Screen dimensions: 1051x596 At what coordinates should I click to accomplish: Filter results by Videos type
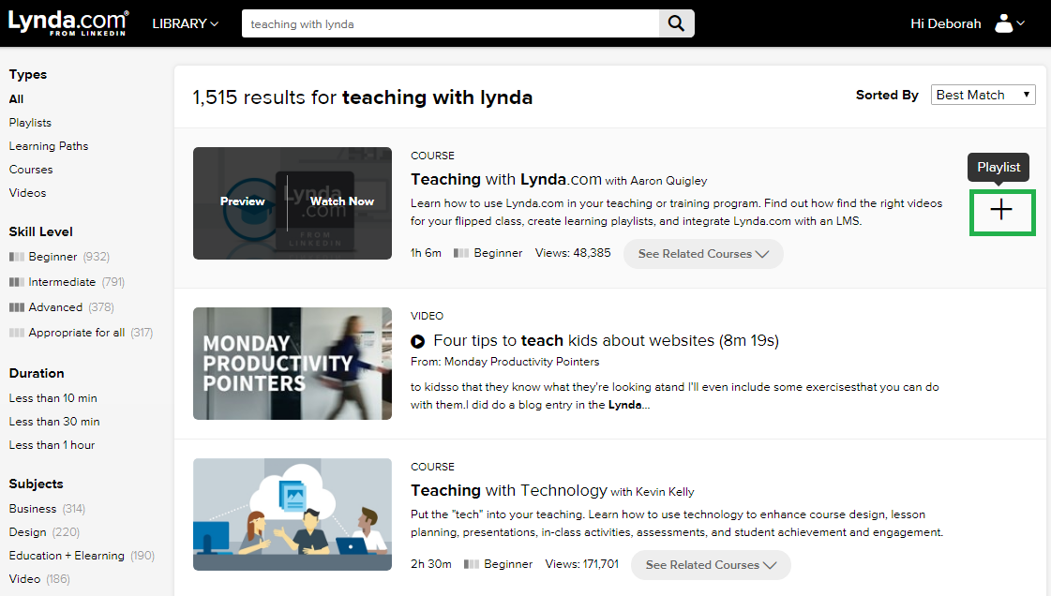pos(27,193)
